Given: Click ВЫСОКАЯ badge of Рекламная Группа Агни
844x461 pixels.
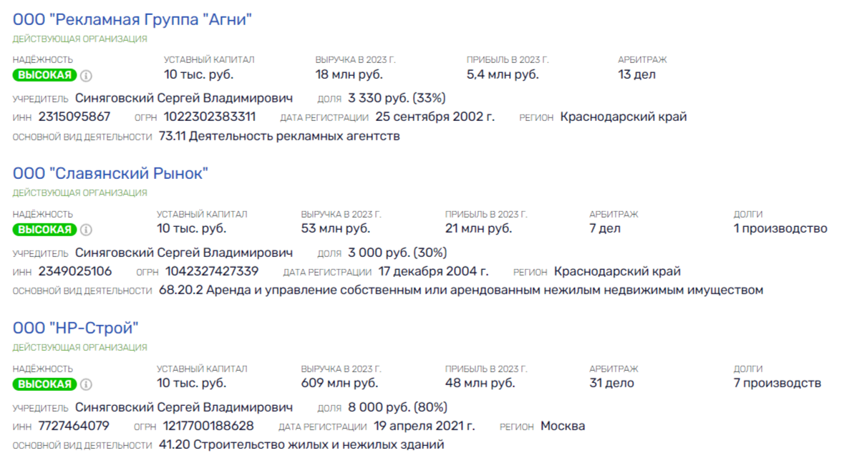Looking at the screenshot, I should click(44, 75).
